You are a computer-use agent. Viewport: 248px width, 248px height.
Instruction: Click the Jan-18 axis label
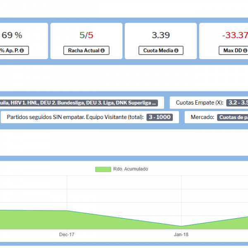pyautogui.click(x=181, y=234)
